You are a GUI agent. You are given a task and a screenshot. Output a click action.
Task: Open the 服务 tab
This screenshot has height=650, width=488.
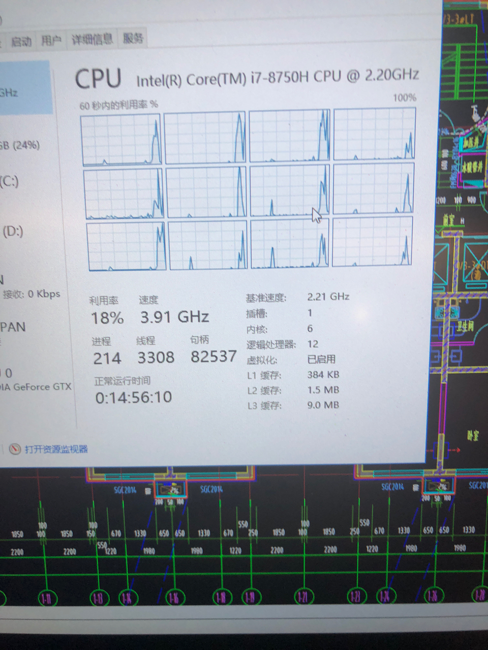click(x=133, y=38)
